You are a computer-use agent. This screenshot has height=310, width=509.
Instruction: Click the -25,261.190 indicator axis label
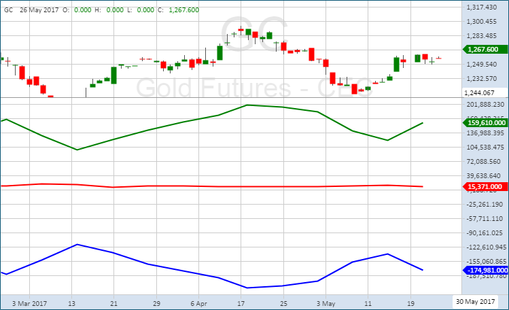[485, 205]
